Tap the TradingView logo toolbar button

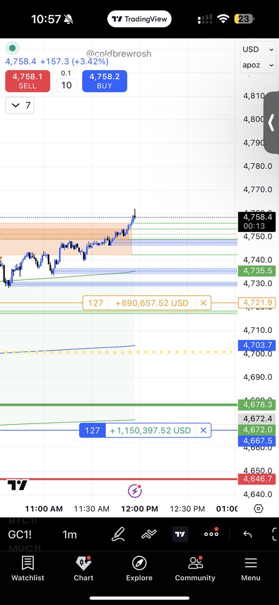coord(180,534)
